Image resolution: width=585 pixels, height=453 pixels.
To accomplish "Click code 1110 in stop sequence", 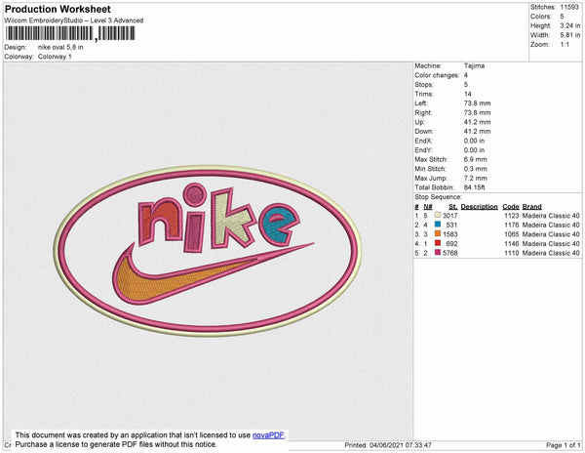I will pos(512,253).
